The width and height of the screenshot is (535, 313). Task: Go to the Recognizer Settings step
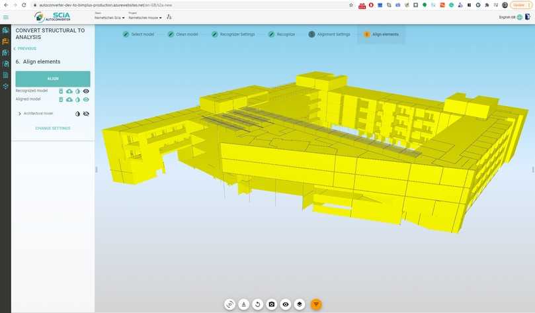click(233, 34)
